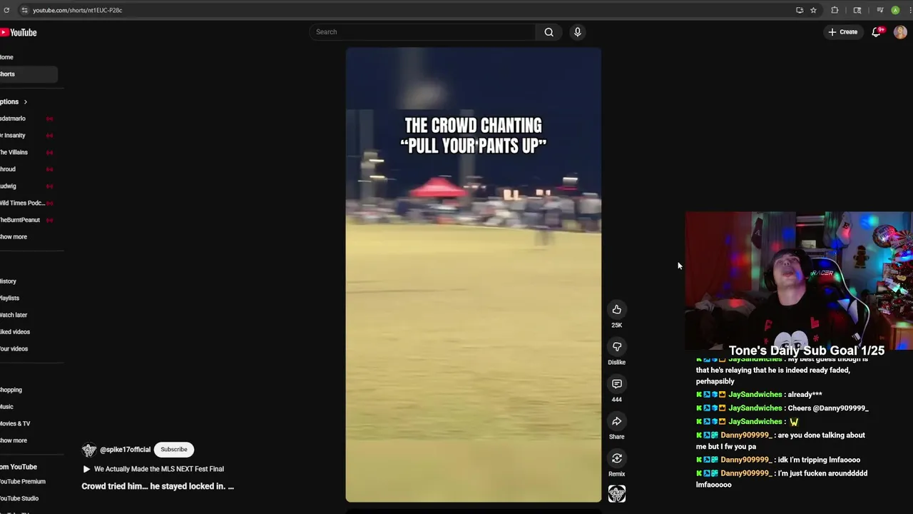Open TheBurntPeanut subscription channel

20,220
